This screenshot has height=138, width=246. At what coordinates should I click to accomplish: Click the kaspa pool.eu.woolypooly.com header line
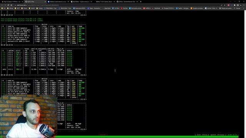click(x=44, y=49)
